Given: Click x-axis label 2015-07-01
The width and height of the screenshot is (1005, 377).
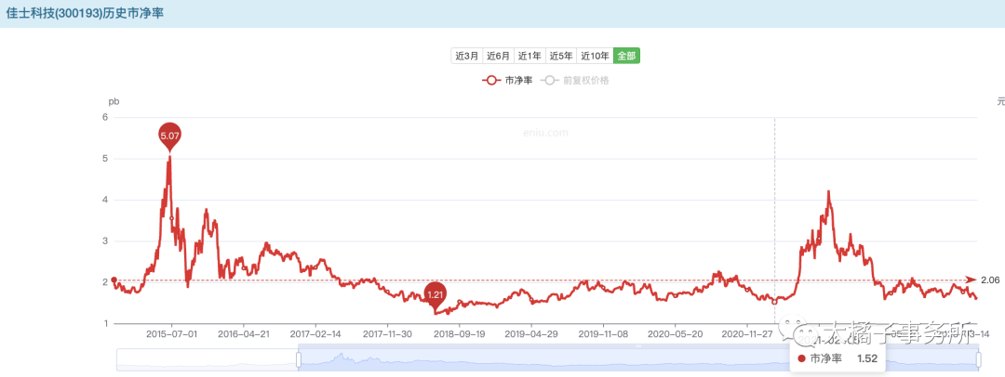Looking at the screenshot, I should (x=172, y=334).
